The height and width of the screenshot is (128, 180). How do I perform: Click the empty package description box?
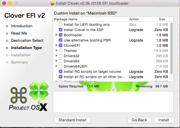point(113,102)
